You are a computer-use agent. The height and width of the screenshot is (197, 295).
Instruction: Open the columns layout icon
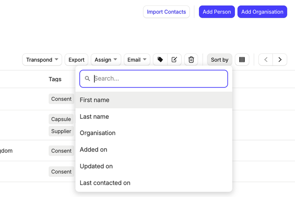pyautogui.click(x=242, y=60)
